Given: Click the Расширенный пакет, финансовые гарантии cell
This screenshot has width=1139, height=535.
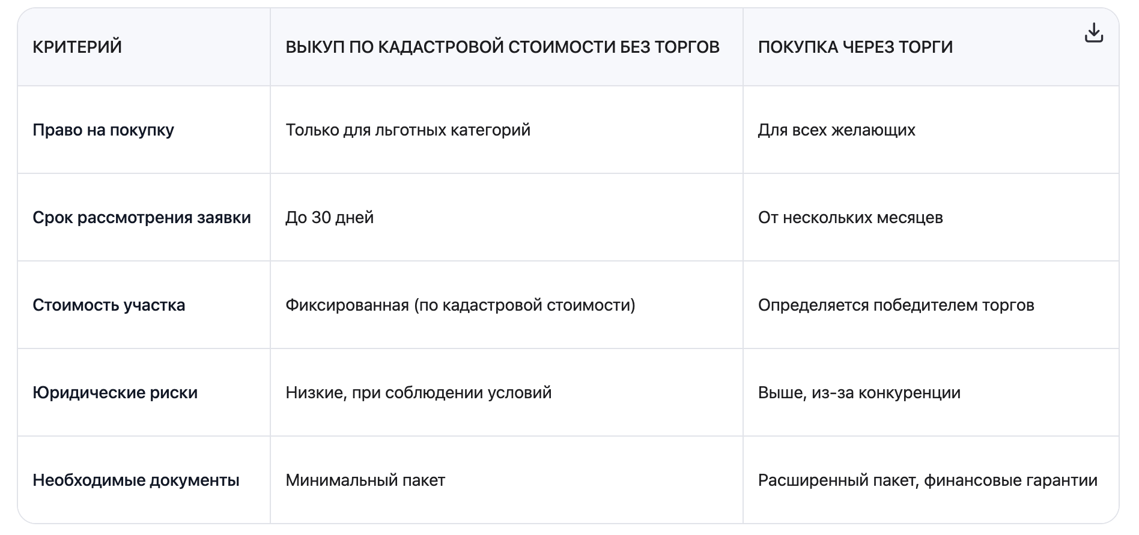Looking at the screenshot, I should [928, 480].
